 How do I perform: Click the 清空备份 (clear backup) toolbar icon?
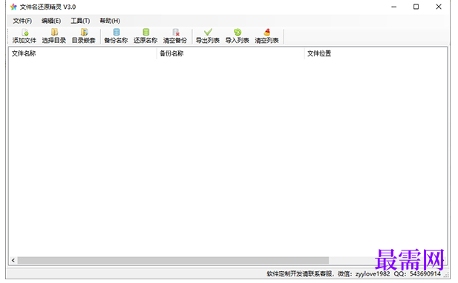pos(175,33)
